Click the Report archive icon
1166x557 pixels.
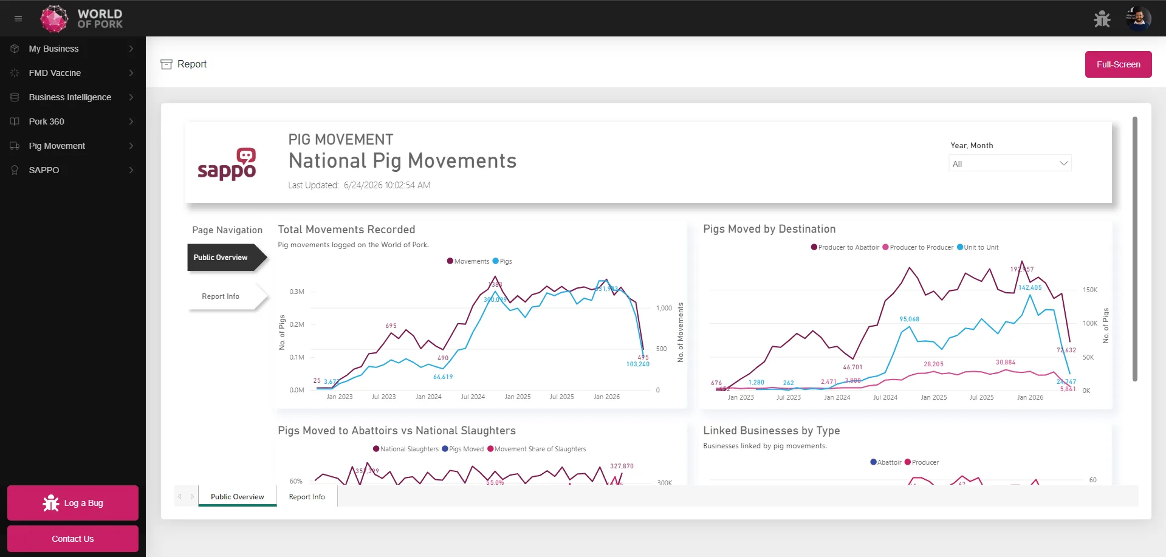166,64
